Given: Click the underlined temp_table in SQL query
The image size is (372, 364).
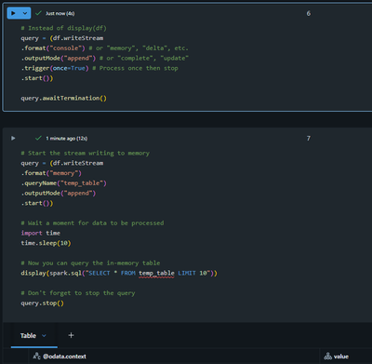Looking at the screenshot, I should (x=156, y=274).
